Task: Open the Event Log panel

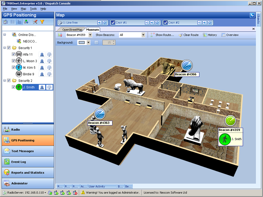Action: coord(28,162)
